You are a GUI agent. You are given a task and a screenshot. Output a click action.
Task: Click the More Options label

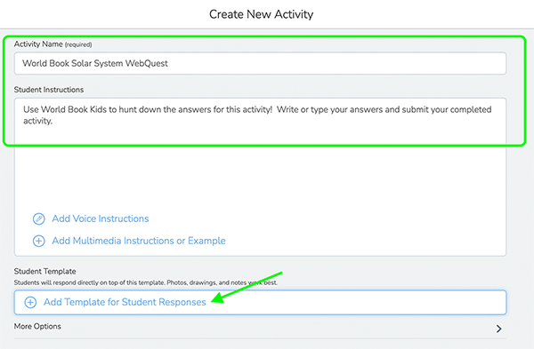tap(37, 326)
